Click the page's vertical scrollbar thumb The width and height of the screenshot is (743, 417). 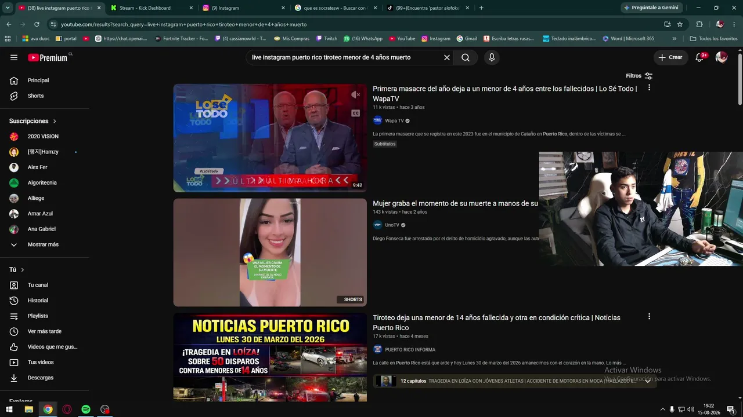740,80
